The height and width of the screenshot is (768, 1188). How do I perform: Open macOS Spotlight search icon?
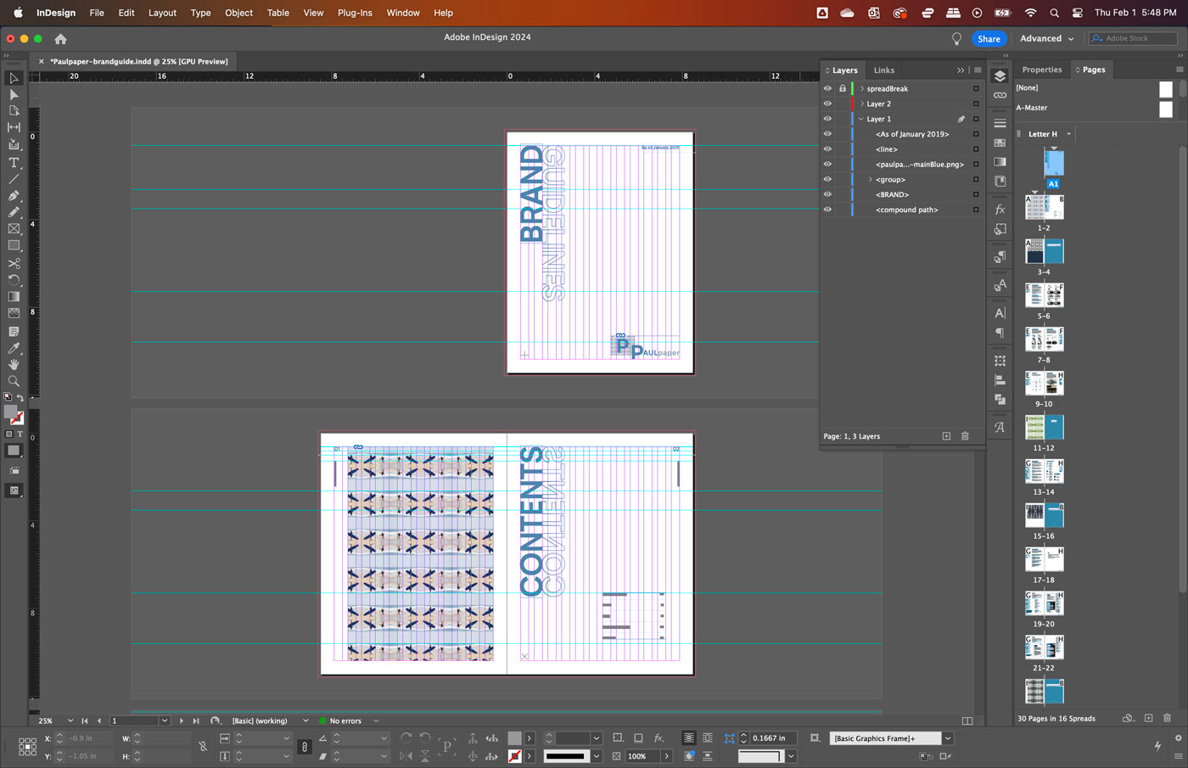(1054, 13)
